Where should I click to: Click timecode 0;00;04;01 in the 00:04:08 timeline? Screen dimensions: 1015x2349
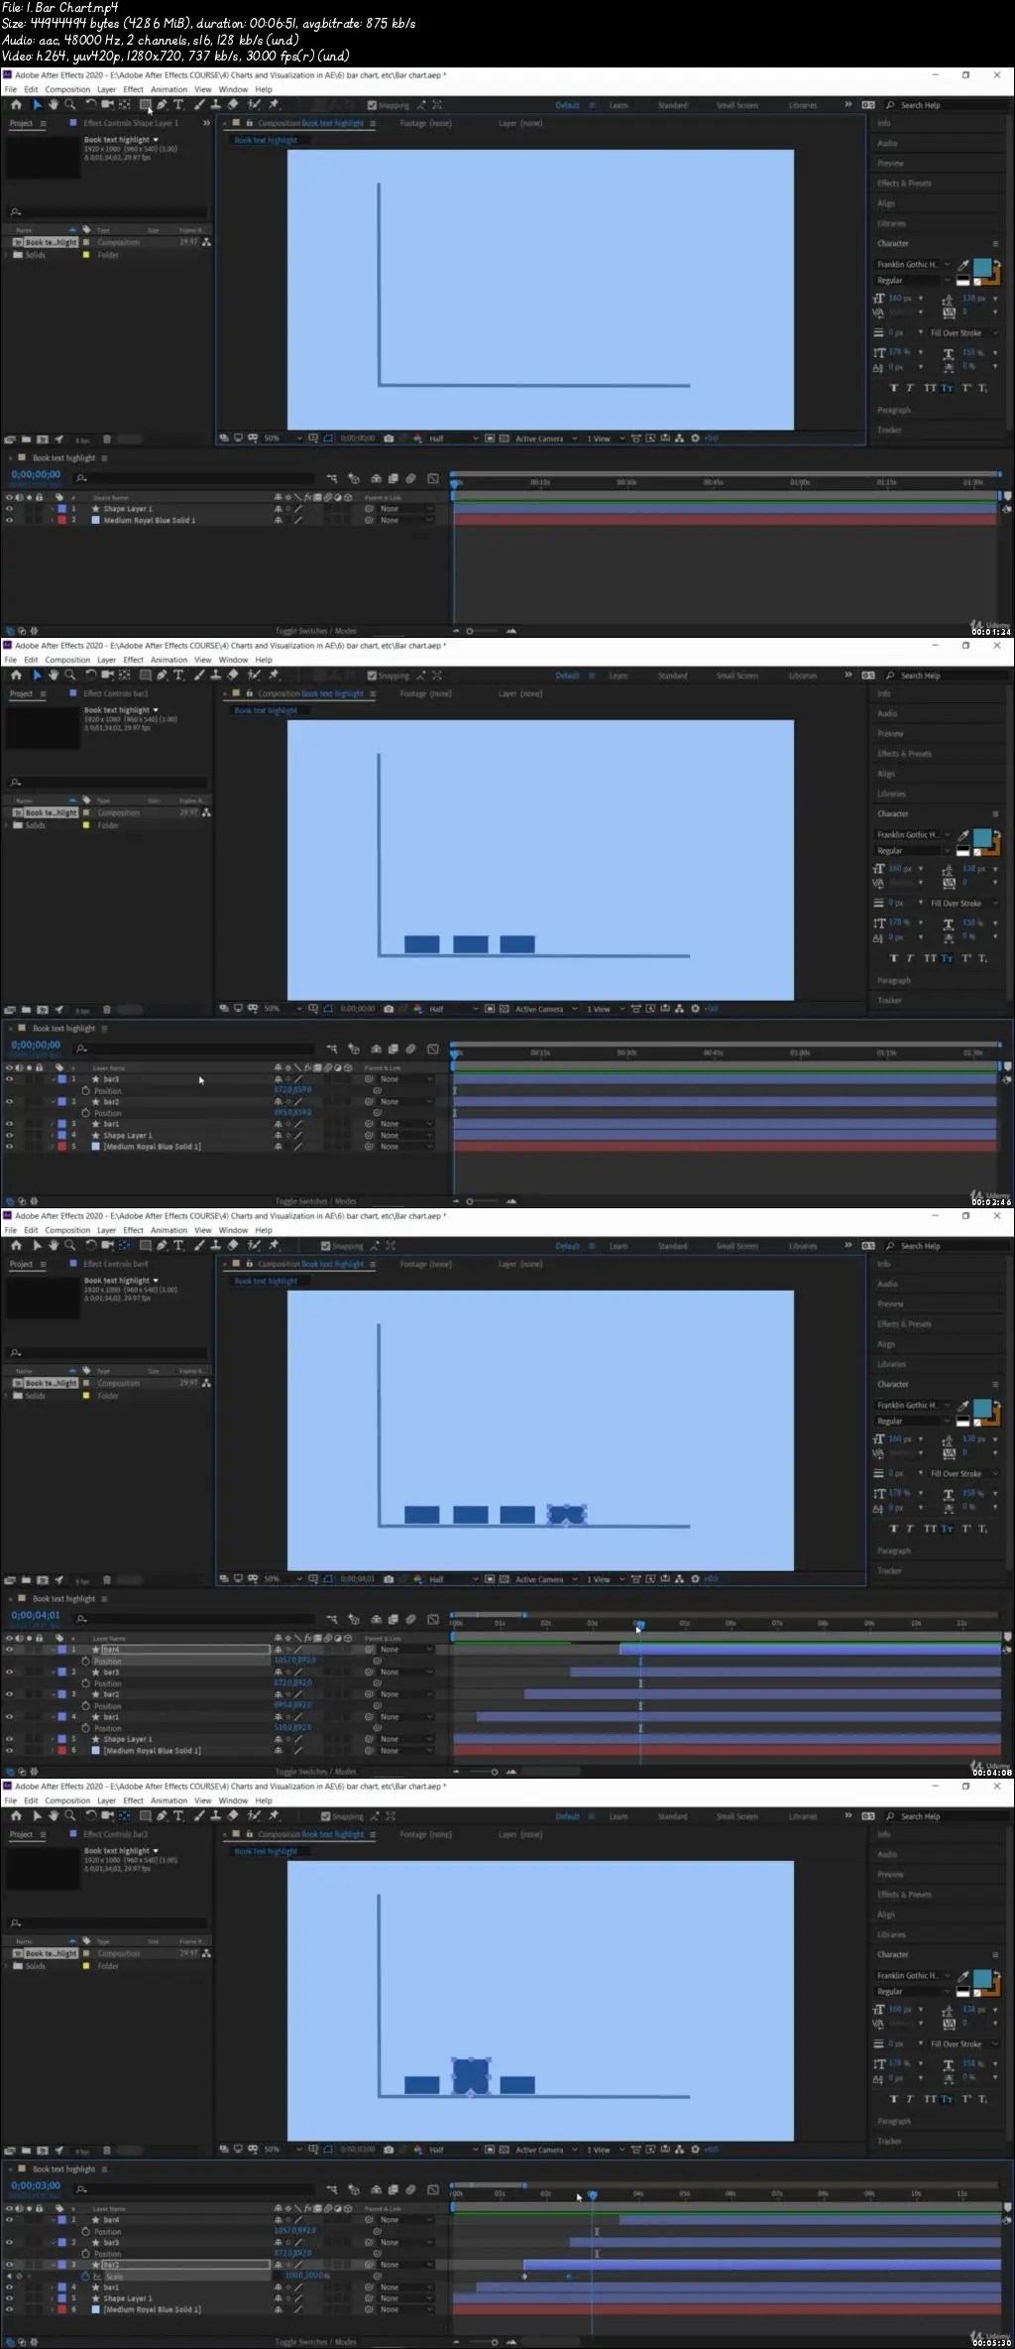pos(36,1615)
